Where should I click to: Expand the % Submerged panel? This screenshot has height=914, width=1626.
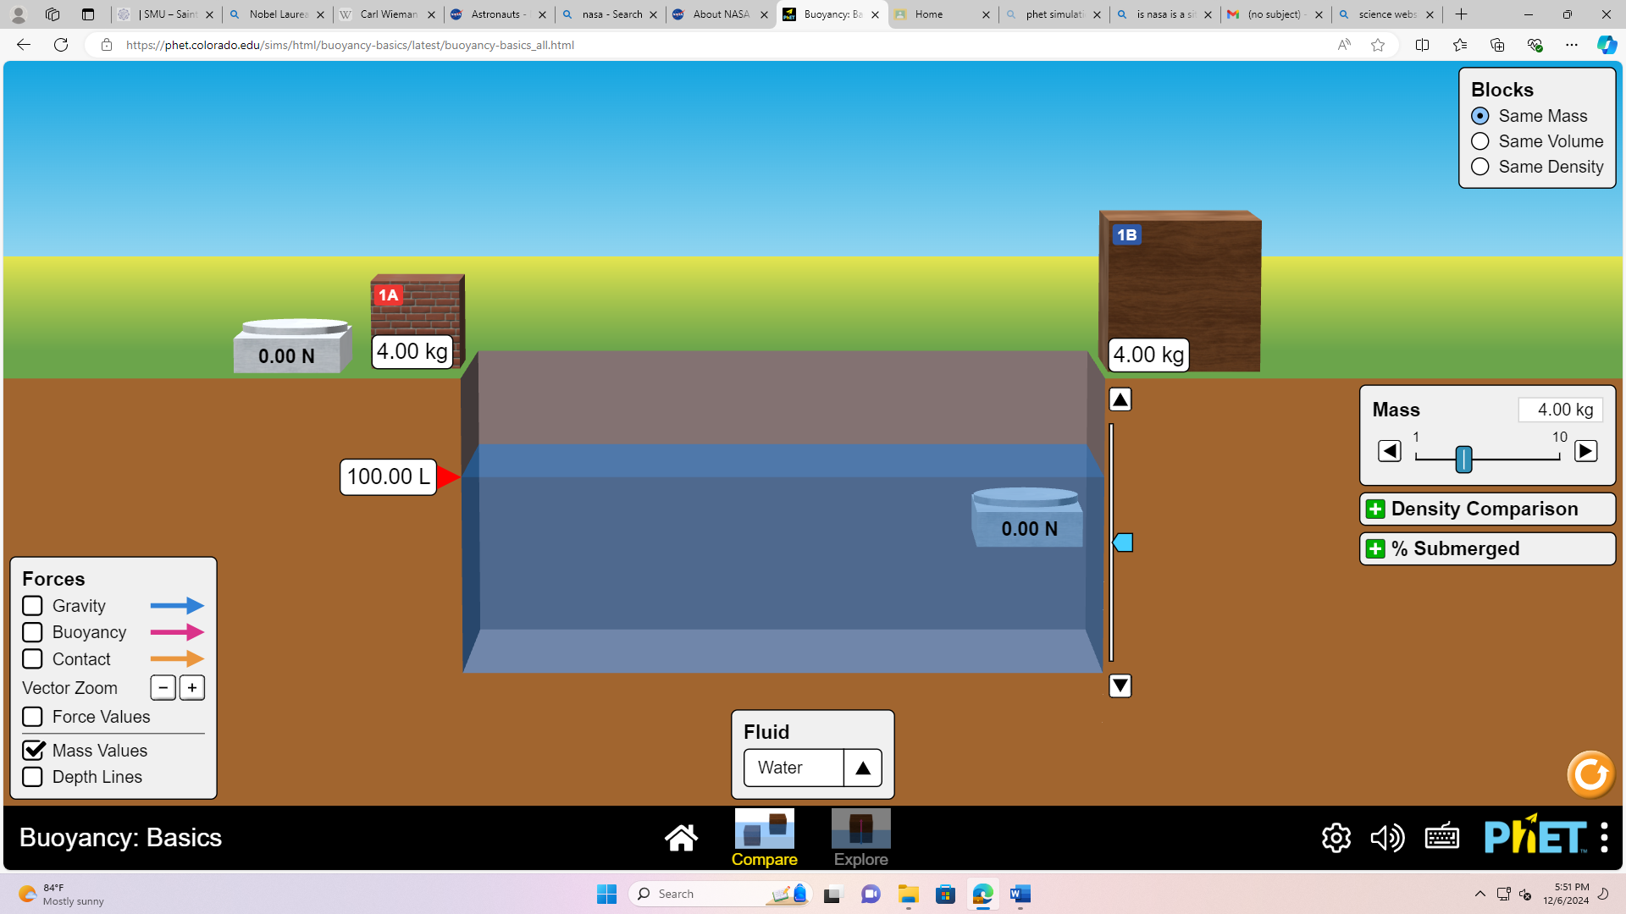pos(1487,549)
